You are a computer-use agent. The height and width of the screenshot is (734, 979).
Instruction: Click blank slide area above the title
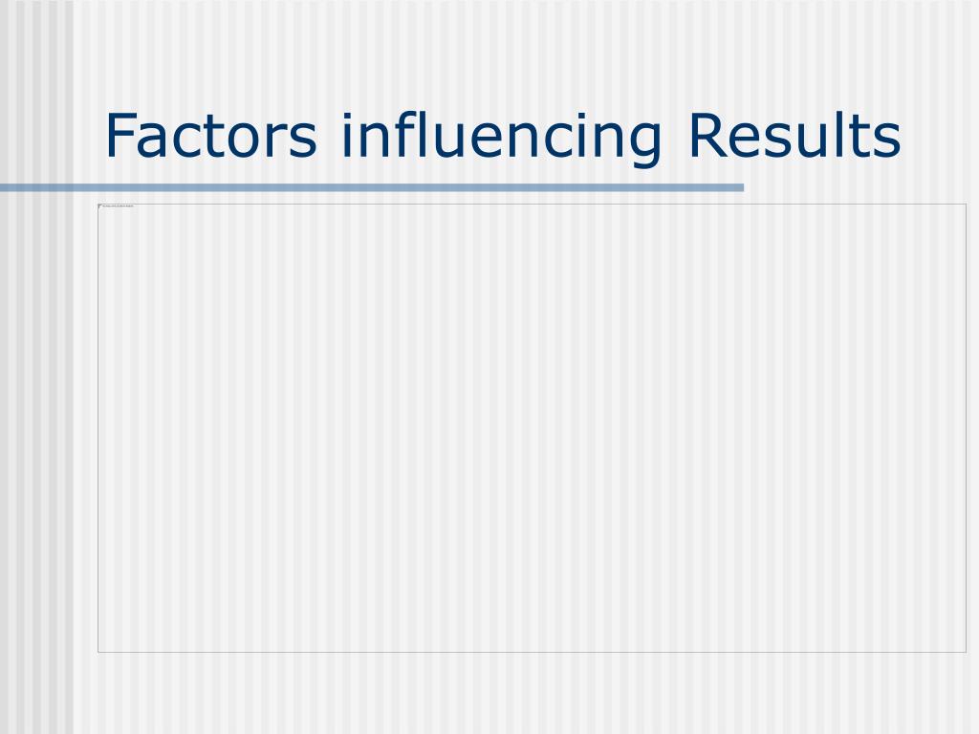[x=499, y=50]
